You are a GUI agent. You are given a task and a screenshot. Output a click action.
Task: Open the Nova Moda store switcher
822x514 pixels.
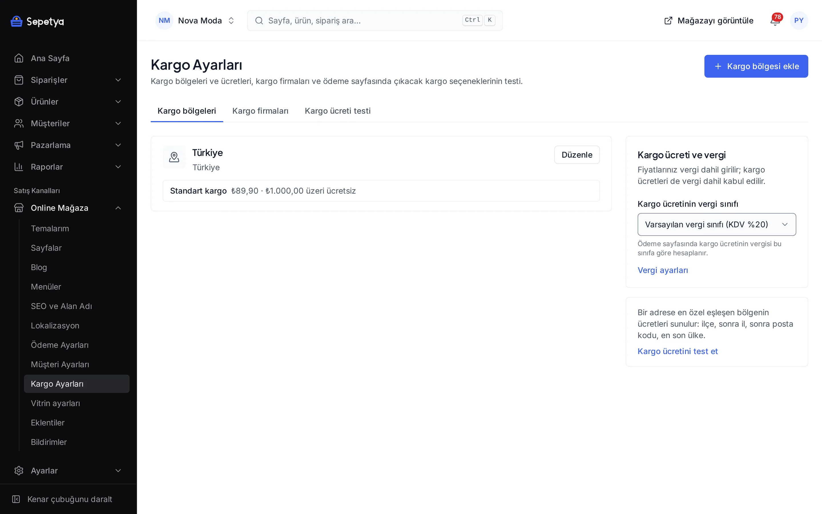(195, 21)
